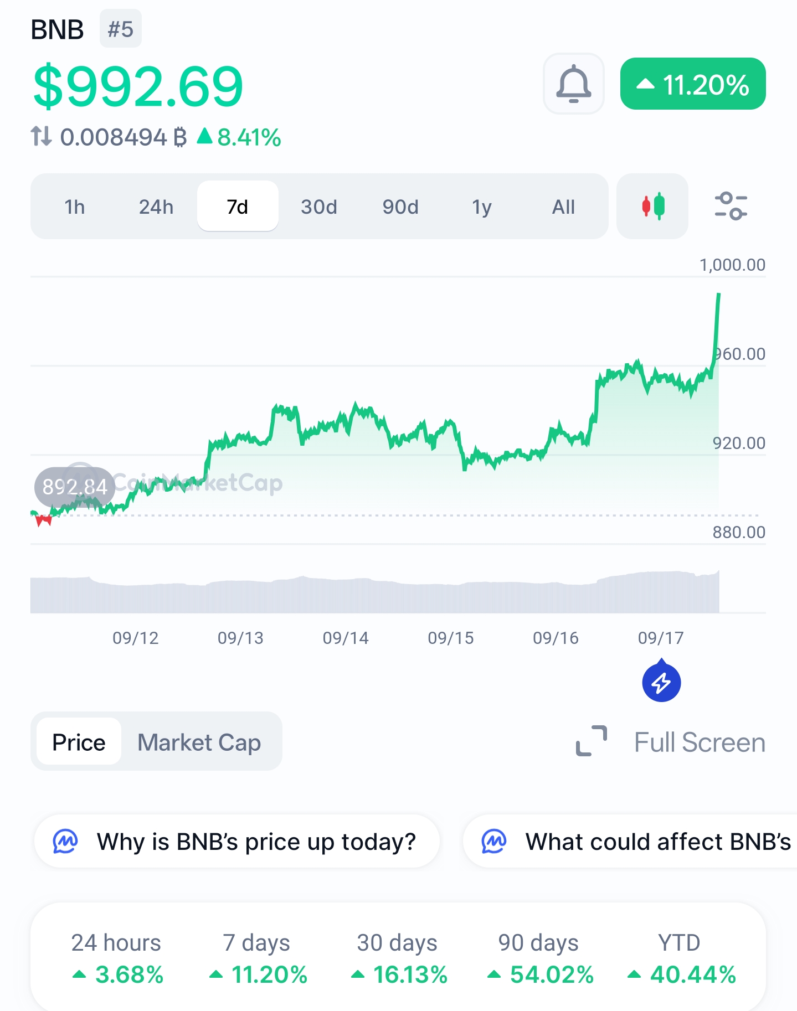
Task: Select the 24h timeframe
Action: [156, 207]
